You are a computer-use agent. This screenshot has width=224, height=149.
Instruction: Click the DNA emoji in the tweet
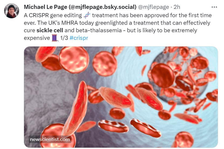tap(87, 15)
